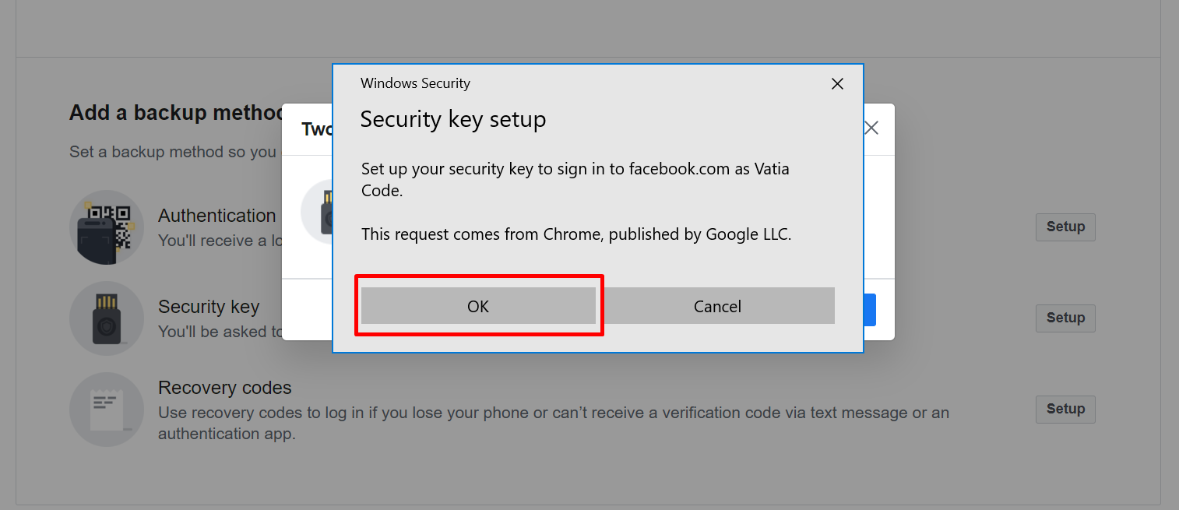Viewport: 1179px width, 510px height.
Task: Confirm security key setup with OK
Action: [x=478, y=306]
